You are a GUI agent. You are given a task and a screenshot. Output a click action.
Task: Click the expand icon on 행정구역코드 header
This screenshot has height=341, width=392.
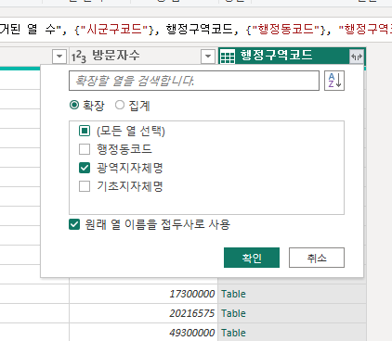pos(357,57)
